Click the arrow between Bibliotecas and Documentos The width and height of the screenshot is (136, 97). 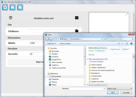69,39
